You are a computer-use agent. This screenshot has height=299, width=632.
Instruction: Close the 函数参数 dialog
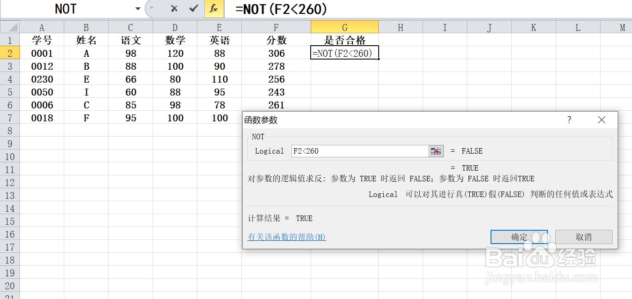coord(601,120)
